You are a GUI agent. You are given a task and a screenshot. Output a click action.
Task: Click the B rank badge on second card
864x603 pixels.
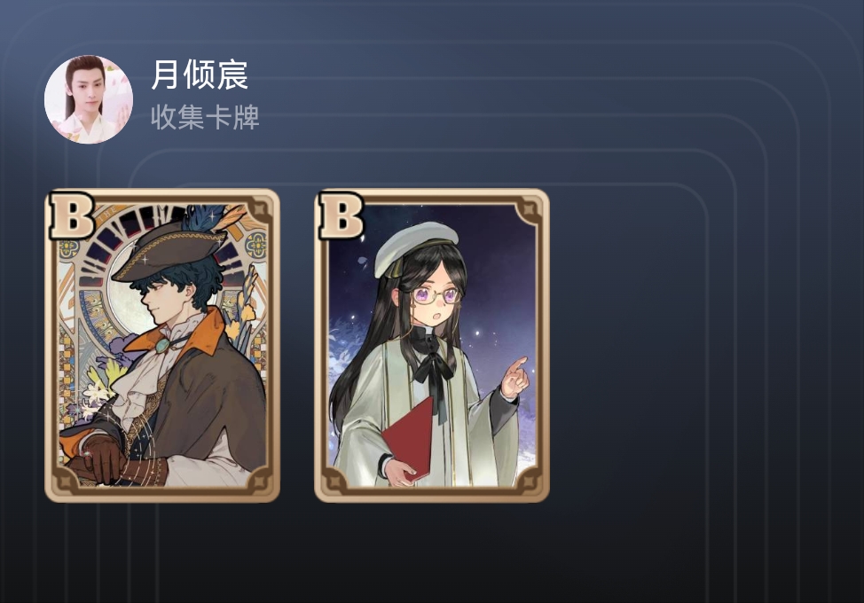pos(342,215)
